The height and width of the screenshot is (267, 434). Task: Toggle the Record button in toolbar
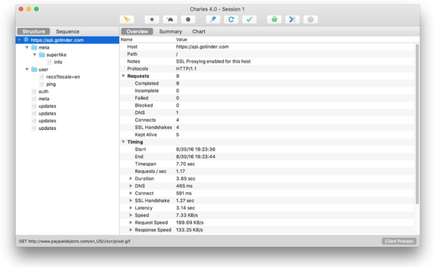[152, 19]
